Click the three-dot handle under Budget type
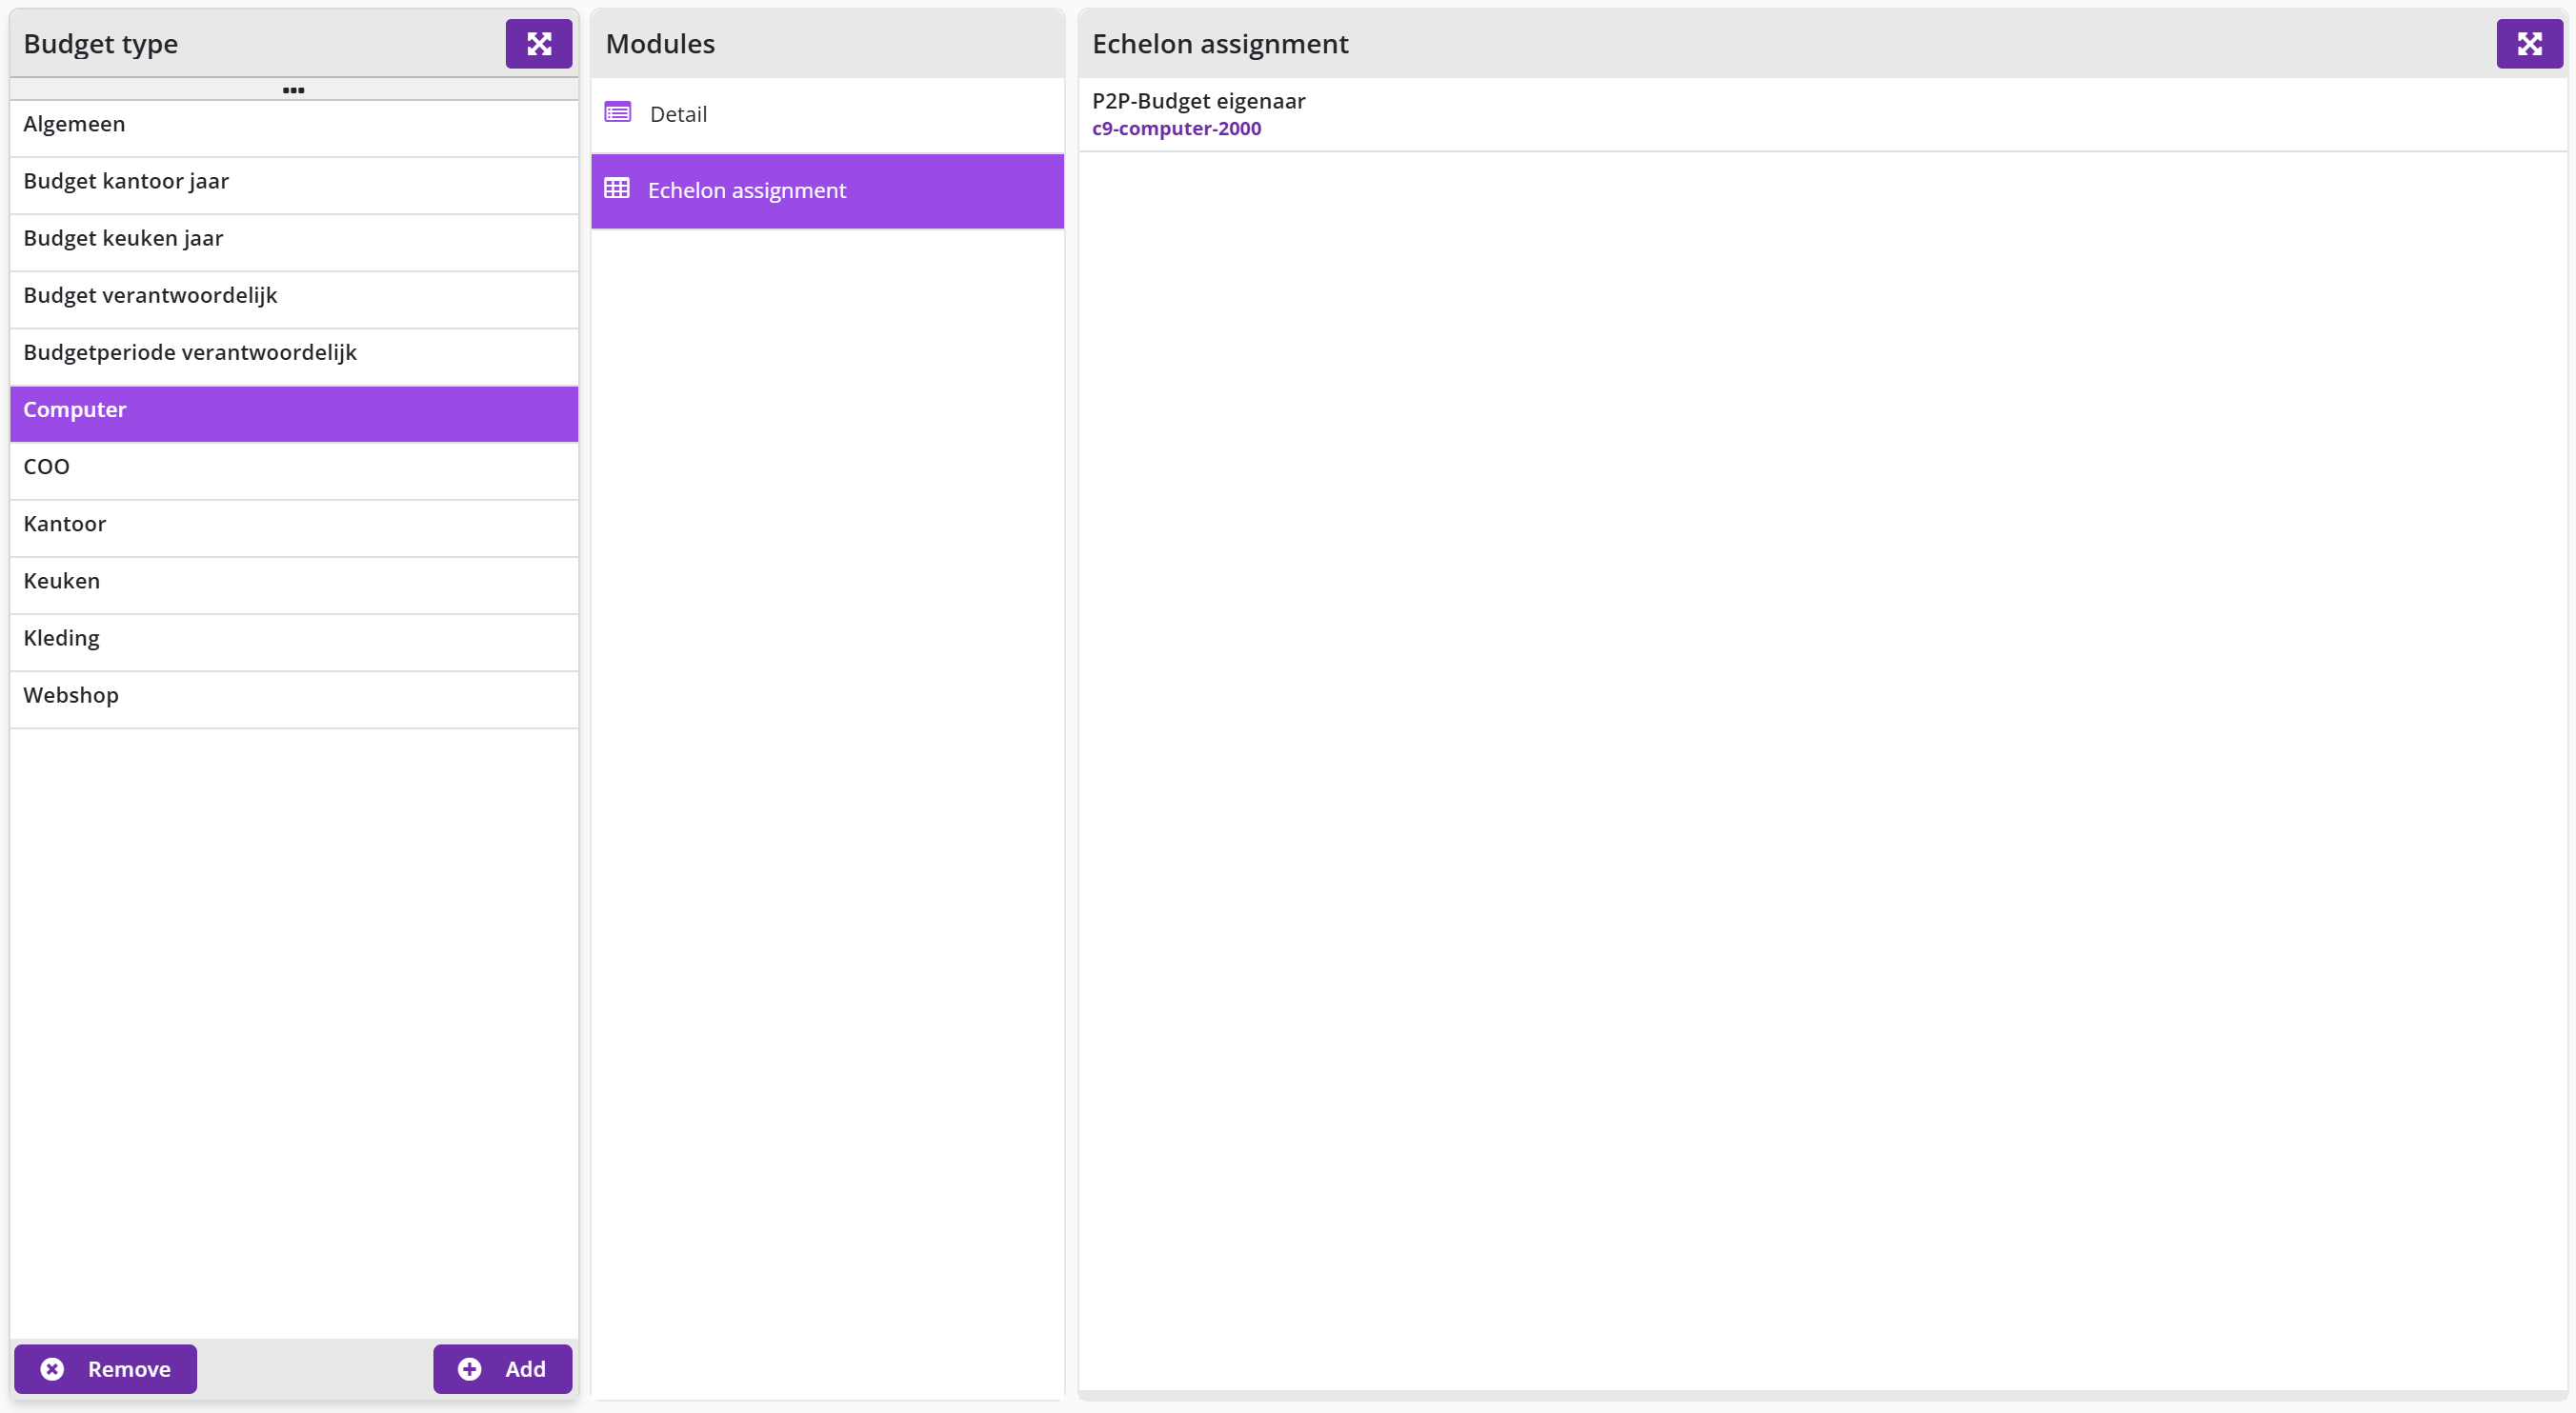This screenshot has height=1413, width=2576. [x=293, y=90]
